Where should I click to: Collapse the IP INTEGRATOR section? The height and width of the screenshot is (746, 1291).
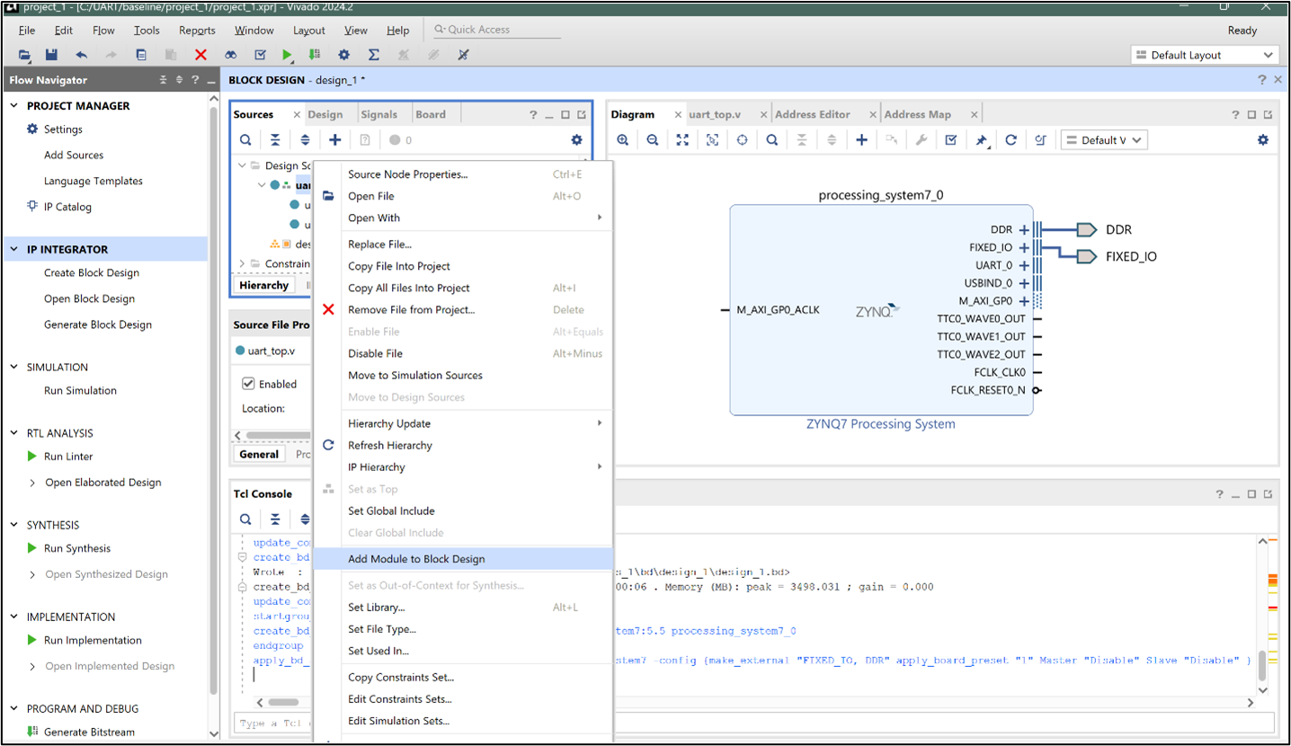point(14,250)
